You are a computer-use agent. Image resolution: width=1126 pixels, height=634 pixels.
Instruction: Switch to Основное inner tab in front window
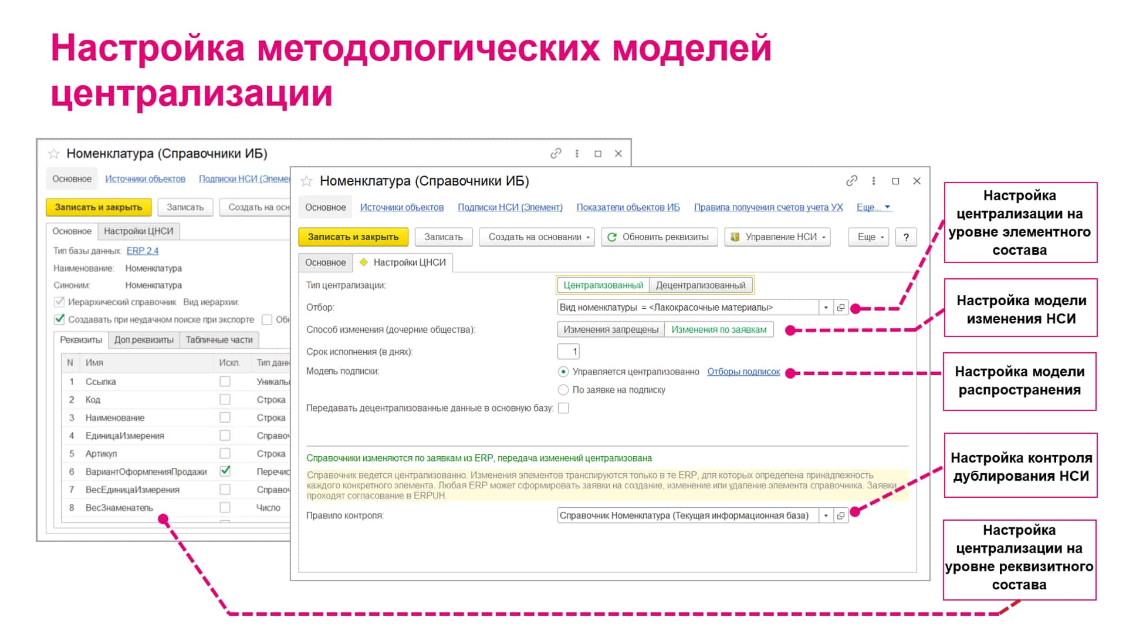[326, 262]
